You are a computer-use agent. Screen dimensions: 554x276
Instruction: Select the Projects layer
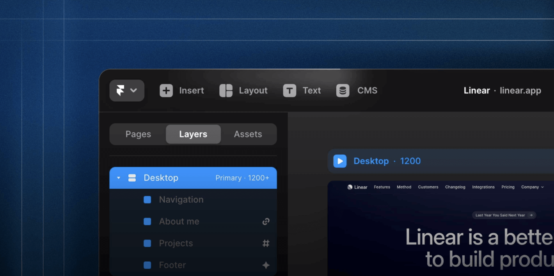[x=193, y=243]
